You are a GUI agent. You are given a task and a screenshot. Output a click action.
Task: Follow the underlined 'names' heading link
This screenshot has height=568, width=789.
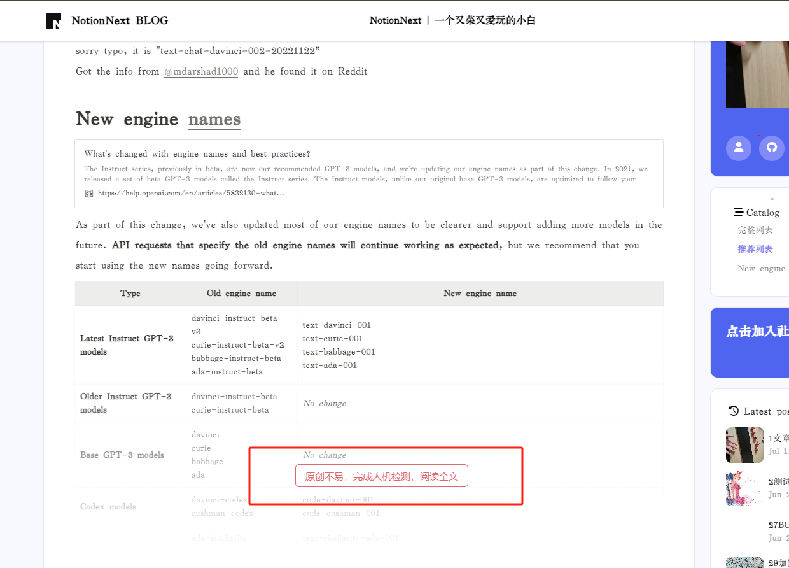pyautogui.click(x=214, y=119)
